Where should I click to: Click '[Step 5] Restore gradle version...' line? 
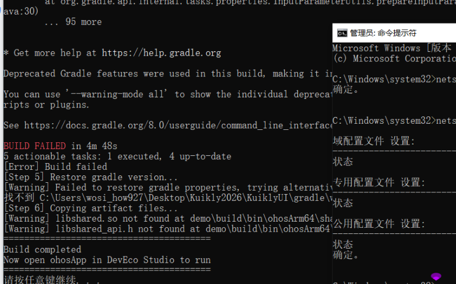point(91,177)
